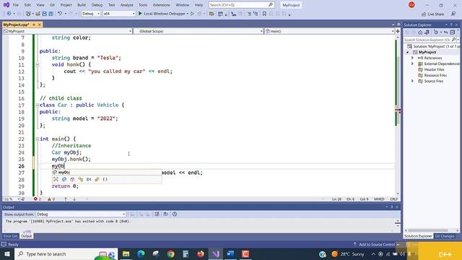Click the Save icon in the toolbar
This screenshot has height=260, width=462.
tap(44, 14)
